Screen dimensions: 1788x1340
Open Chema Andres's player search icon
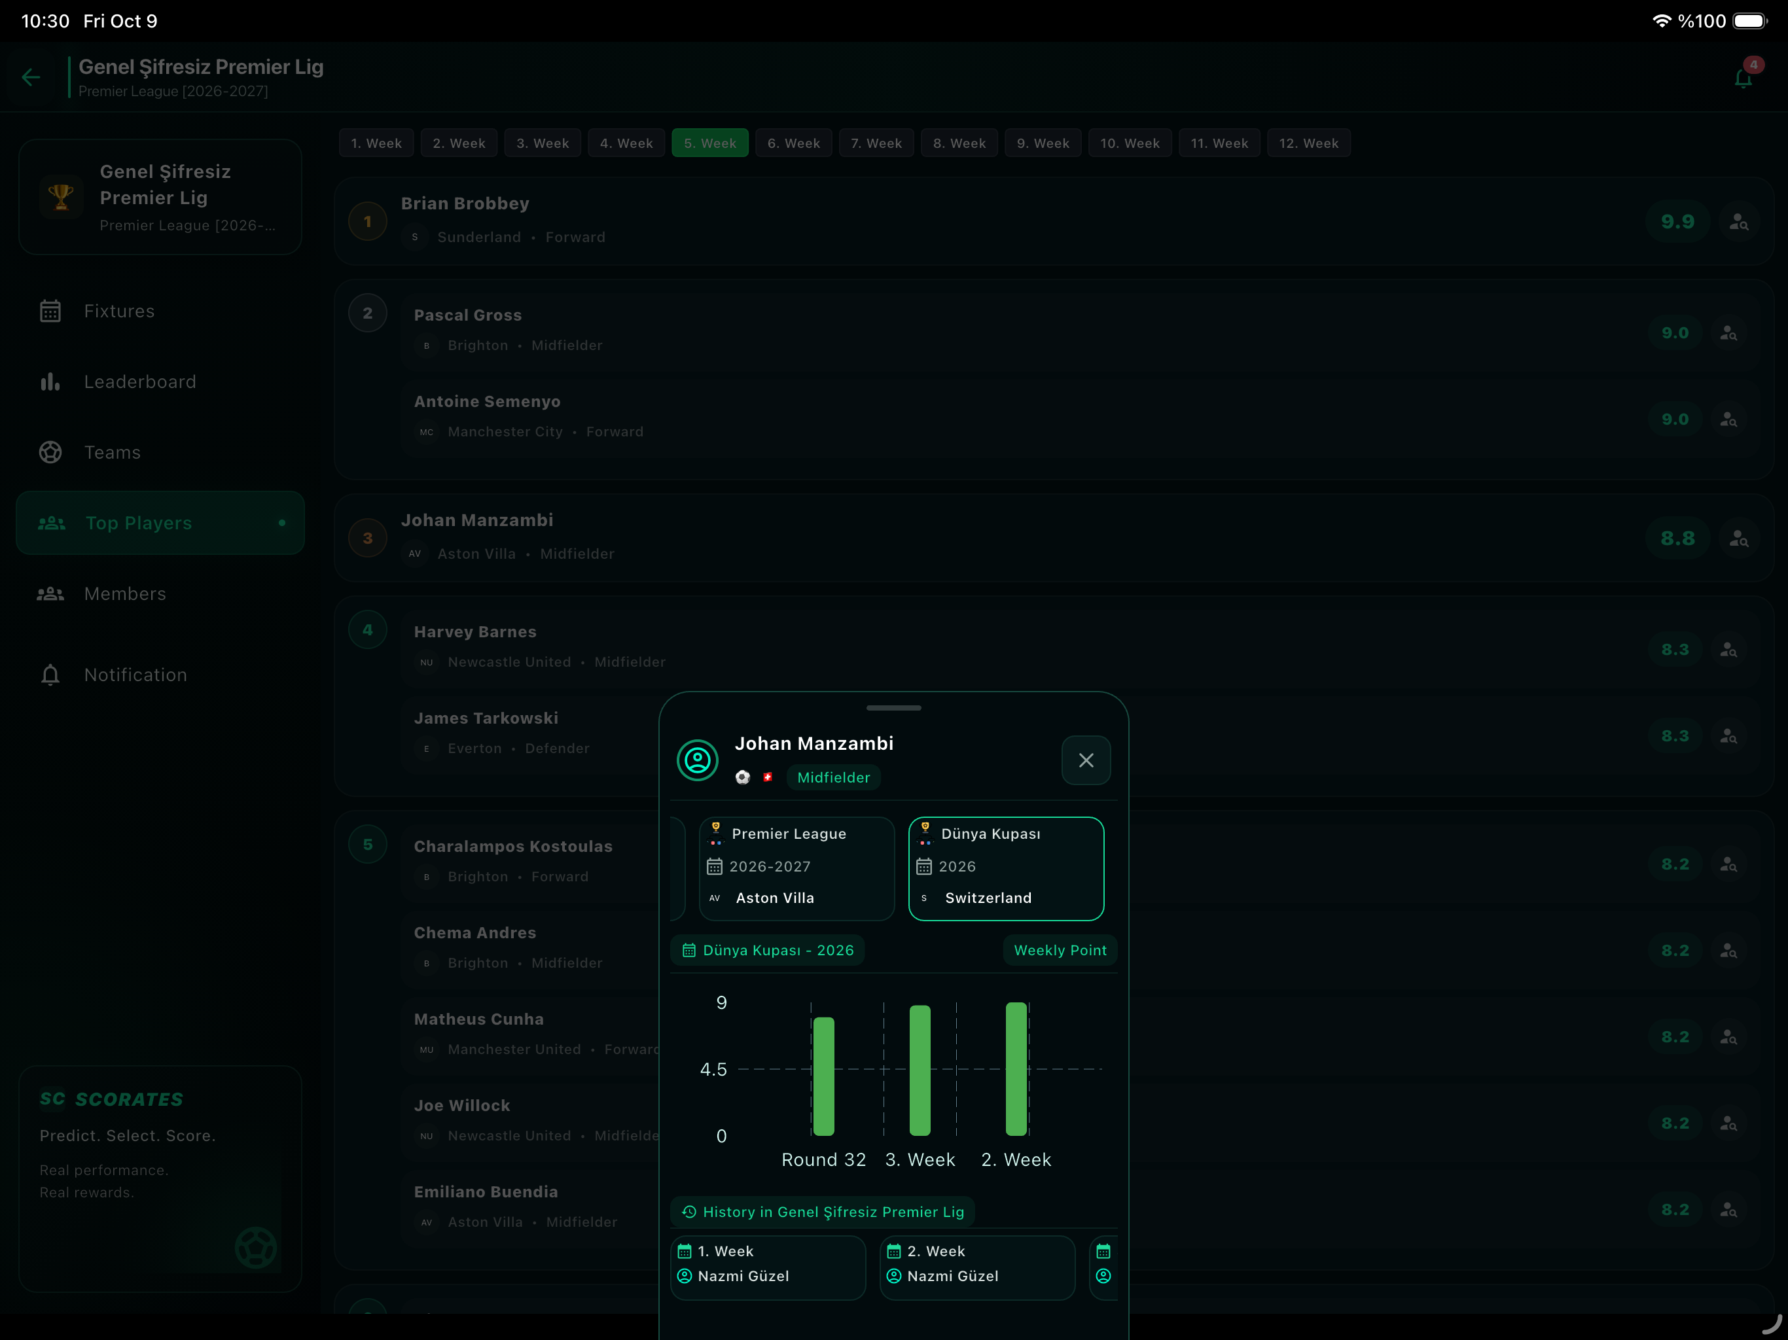1728,951
